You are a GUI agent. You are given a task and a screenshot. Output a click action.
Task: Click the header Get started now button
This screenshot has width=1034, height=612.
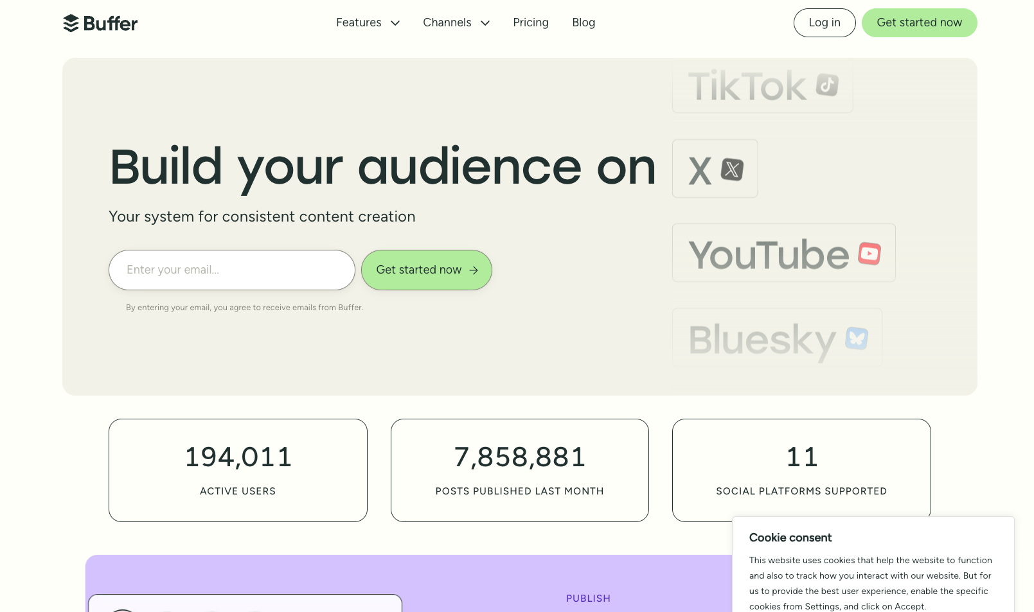pos(919,22)
